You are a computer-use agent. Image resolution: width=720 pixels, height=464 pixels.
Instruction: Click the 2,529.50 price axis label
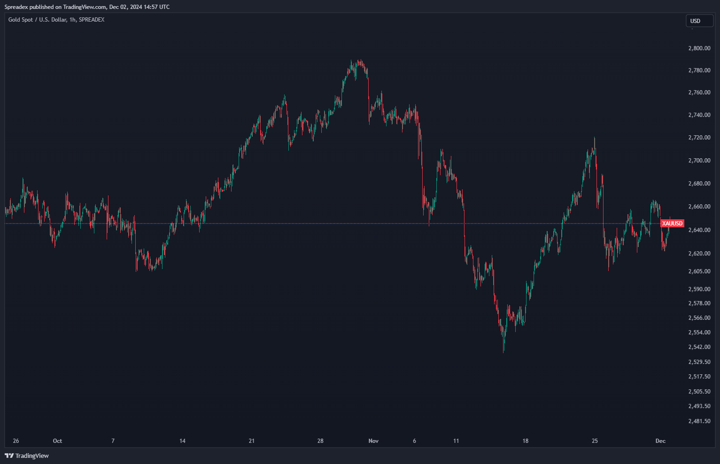(699, 362)
